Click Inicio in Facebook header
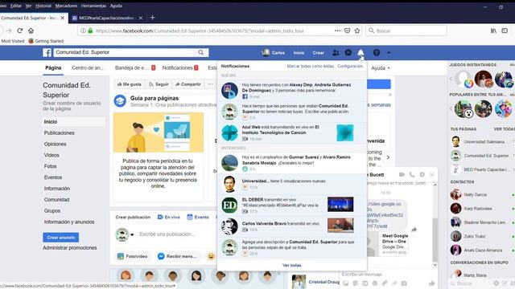The image size is (515, 289). (299, 53)
